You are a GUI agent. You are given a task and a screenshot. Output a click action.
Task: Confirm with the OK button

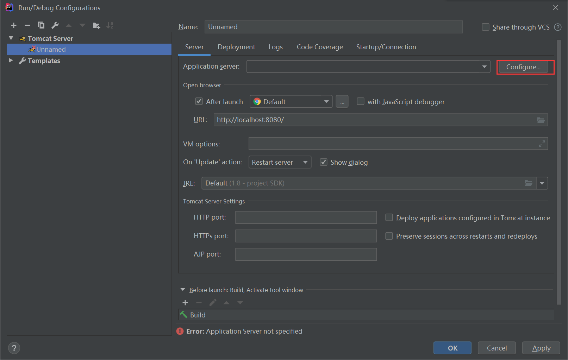coord(452,348)
